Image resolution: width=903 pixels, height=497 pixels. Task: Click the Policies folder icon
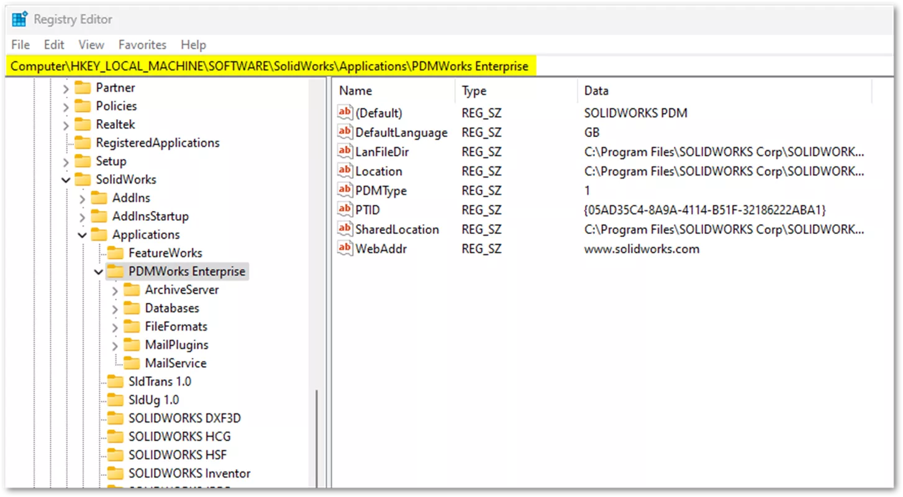click(83, 106)
